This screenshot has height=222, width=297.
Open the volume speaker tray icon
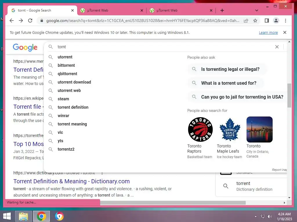(x=269, y=217)
